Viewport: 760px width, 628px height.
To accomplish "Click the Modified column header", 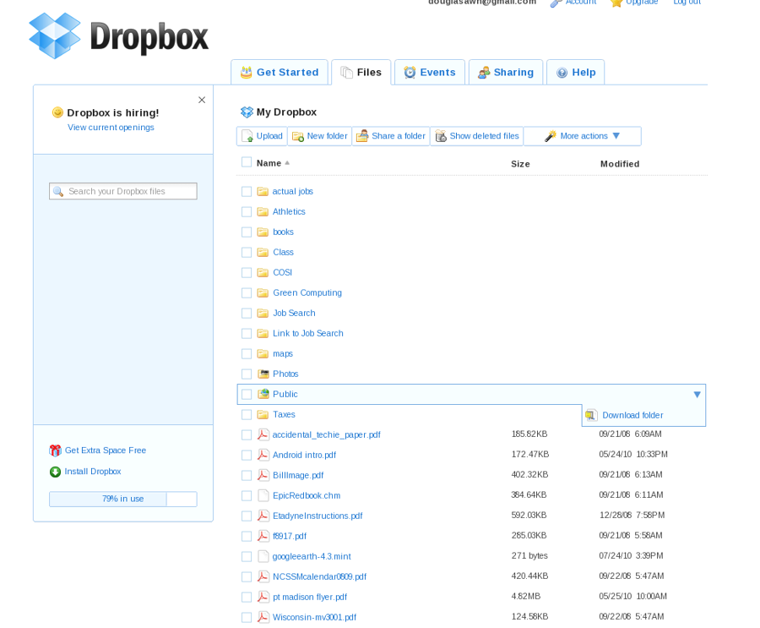I will coord(620,164).
